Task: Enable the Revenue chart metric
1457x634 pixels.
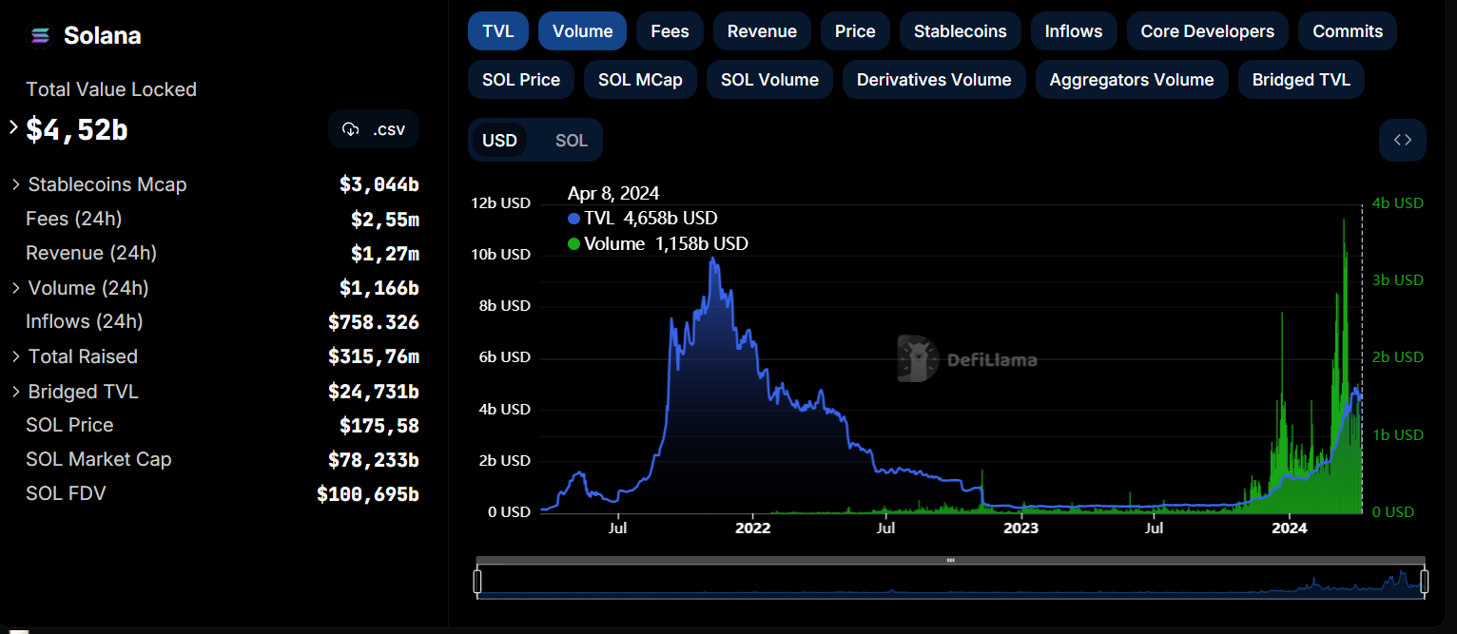Action: point(762,31)
